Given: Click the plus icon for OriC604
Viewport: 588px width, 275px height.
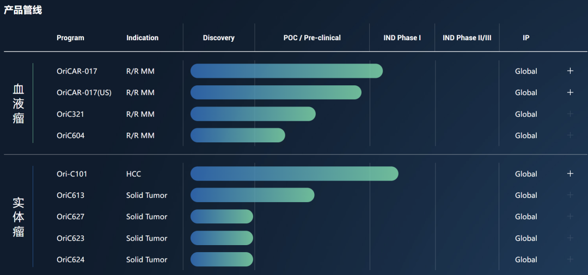Looking at the screenshot, I should [x=570, y=135].
